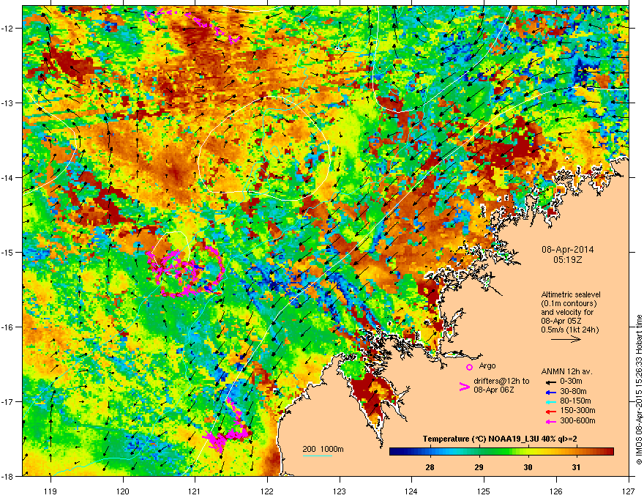Click the 0.5m/s velocity scale arrow
This screenshot has width=644, height=498.
[566, 339]
